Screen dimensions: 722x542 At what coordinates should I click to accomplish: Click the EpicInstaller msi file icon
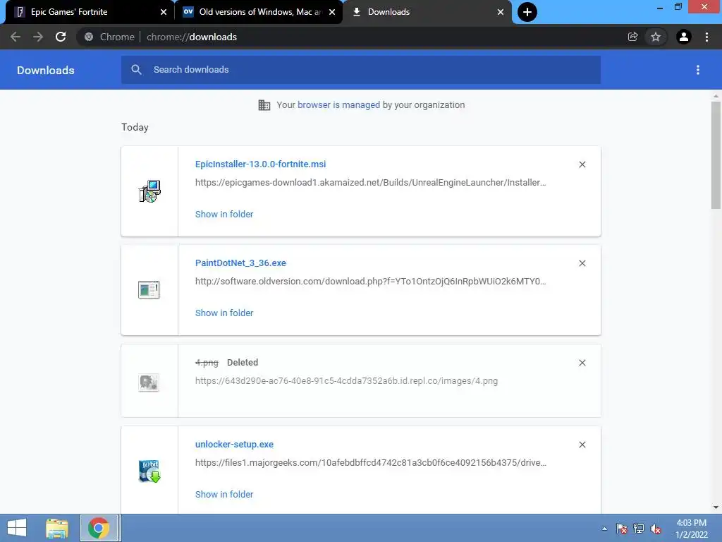[x=149, y=191]
